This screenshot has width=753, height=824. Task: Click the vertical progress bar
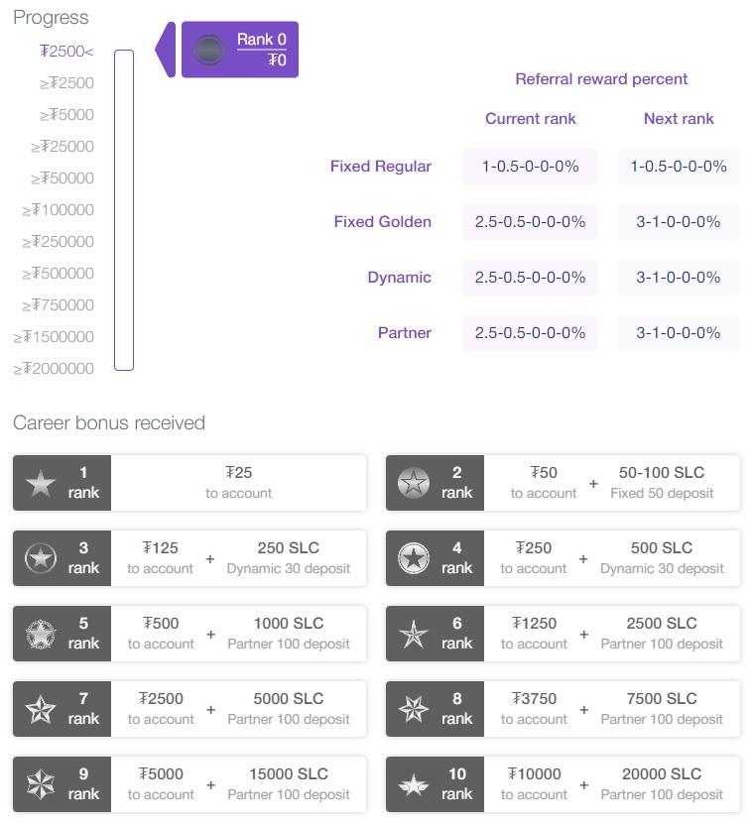[124, 210]
